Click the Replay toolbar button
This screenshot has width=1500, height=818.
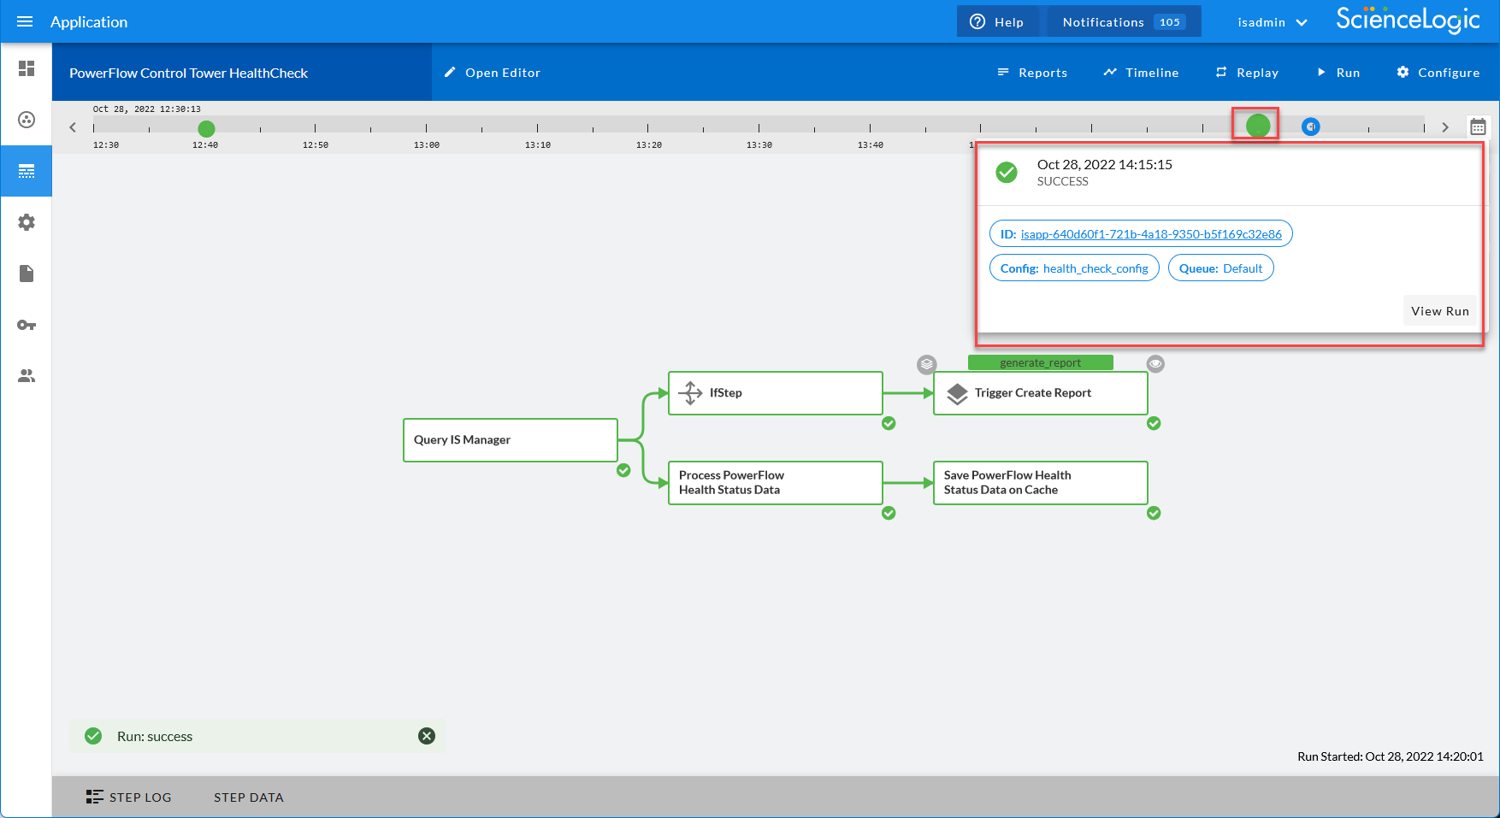(1247, 73)
